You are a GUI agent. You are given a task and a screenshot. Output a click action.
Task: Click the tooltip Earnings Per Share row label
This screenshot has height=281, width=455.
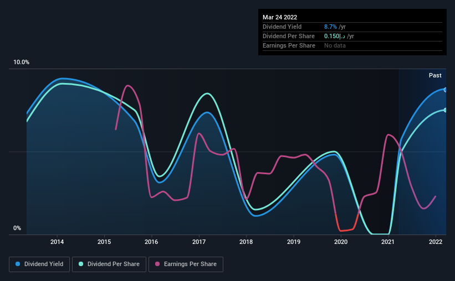point(289,45)
